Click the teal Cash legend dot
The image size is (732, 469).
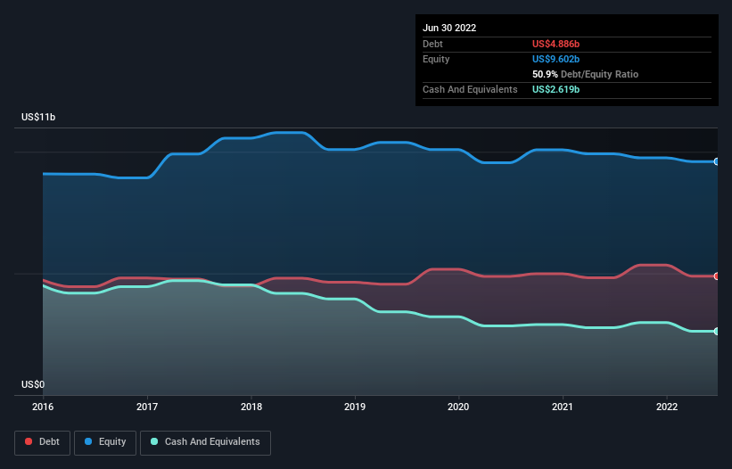pos(154,441)
